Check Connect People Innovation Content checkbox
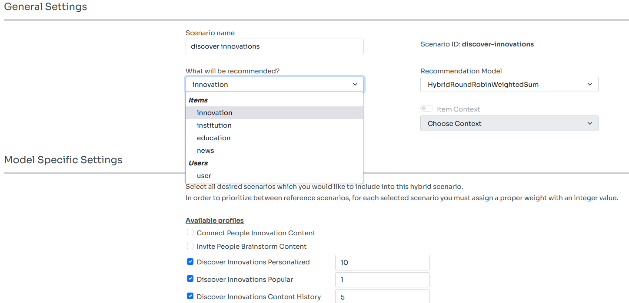The image size is (629, 303). coord(190,233)
